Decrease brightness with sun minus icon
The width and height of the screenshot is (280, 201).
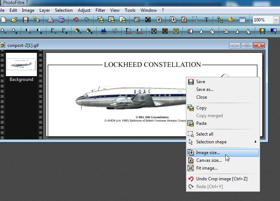point(3,31)
